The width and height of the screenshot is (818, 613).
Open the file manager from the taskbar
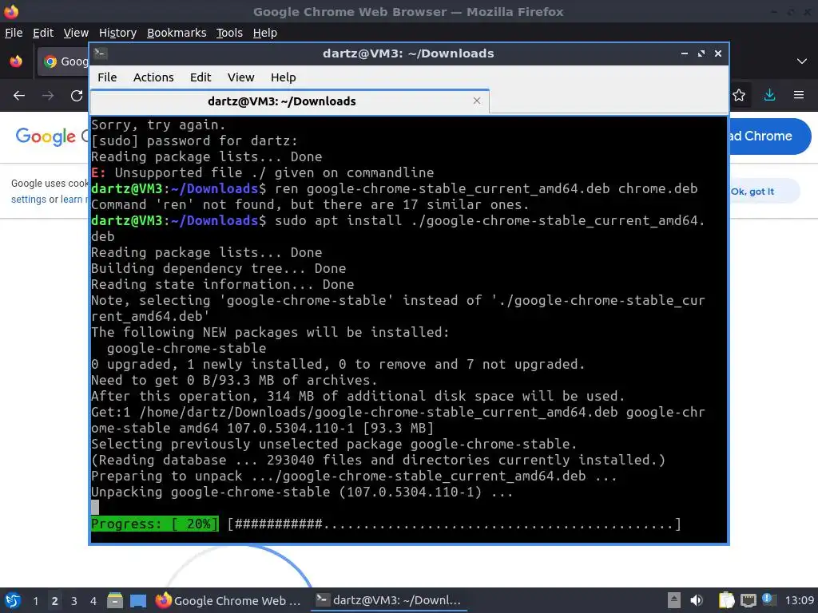pos(115,600)
